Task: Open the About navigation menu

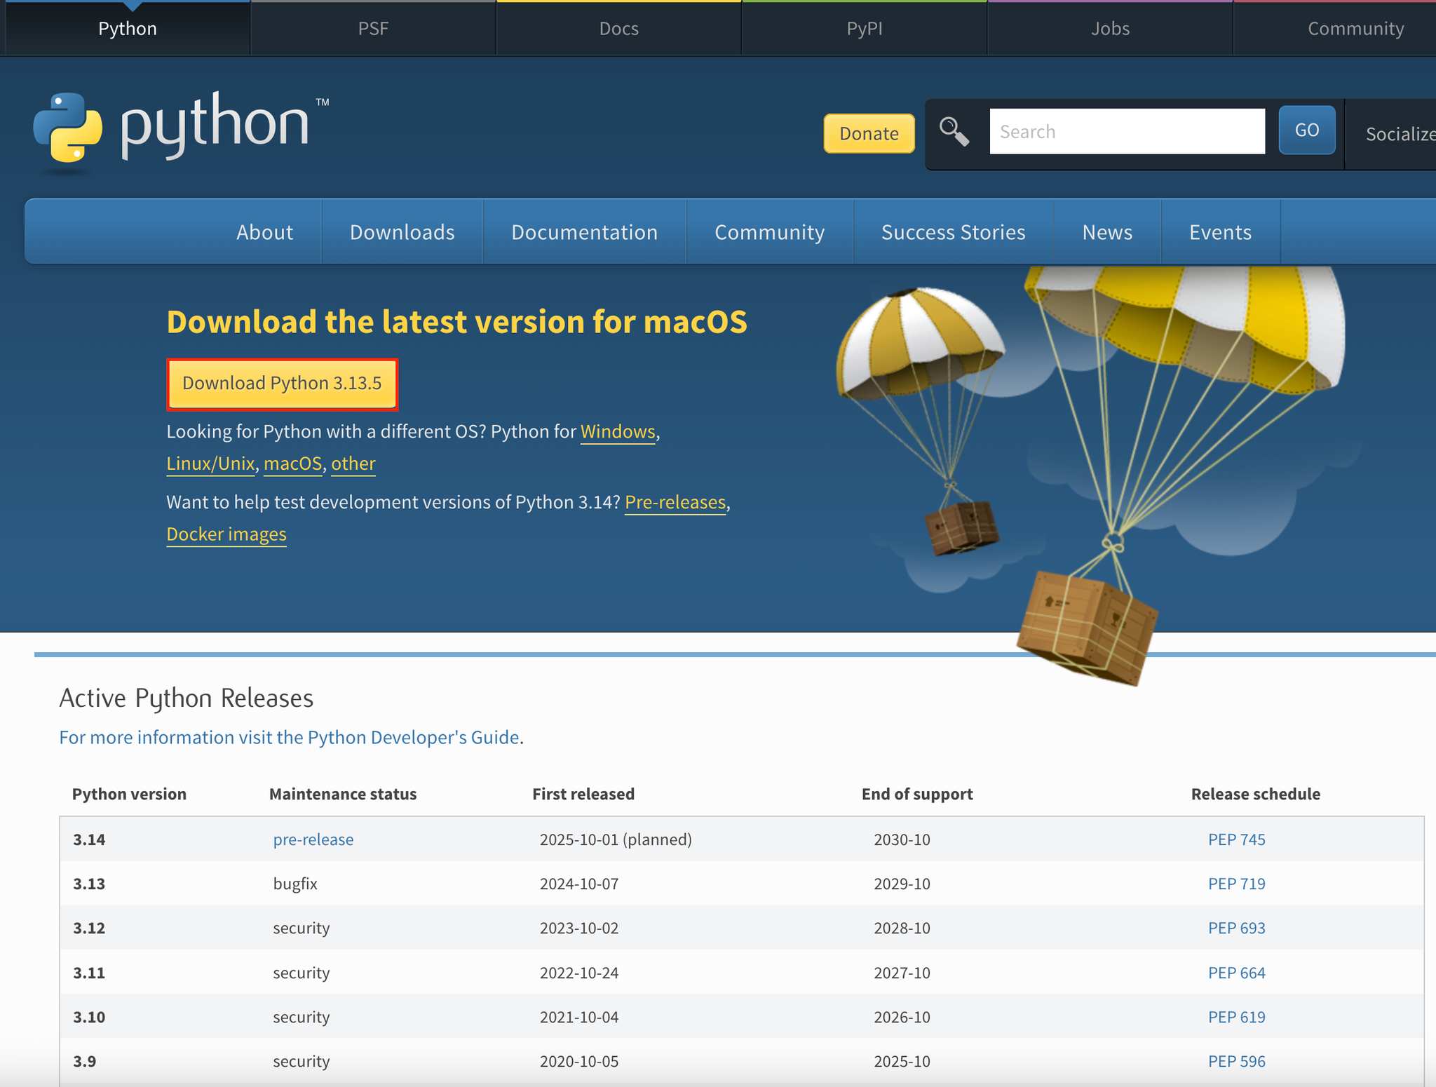Action: point(264,232)
